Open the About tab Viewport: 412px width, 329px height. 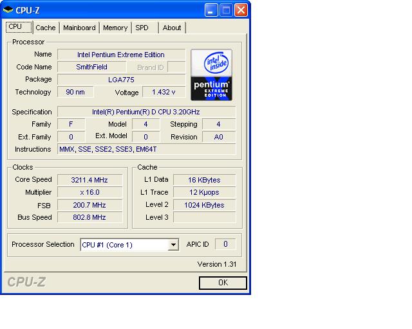coord(172,28)
